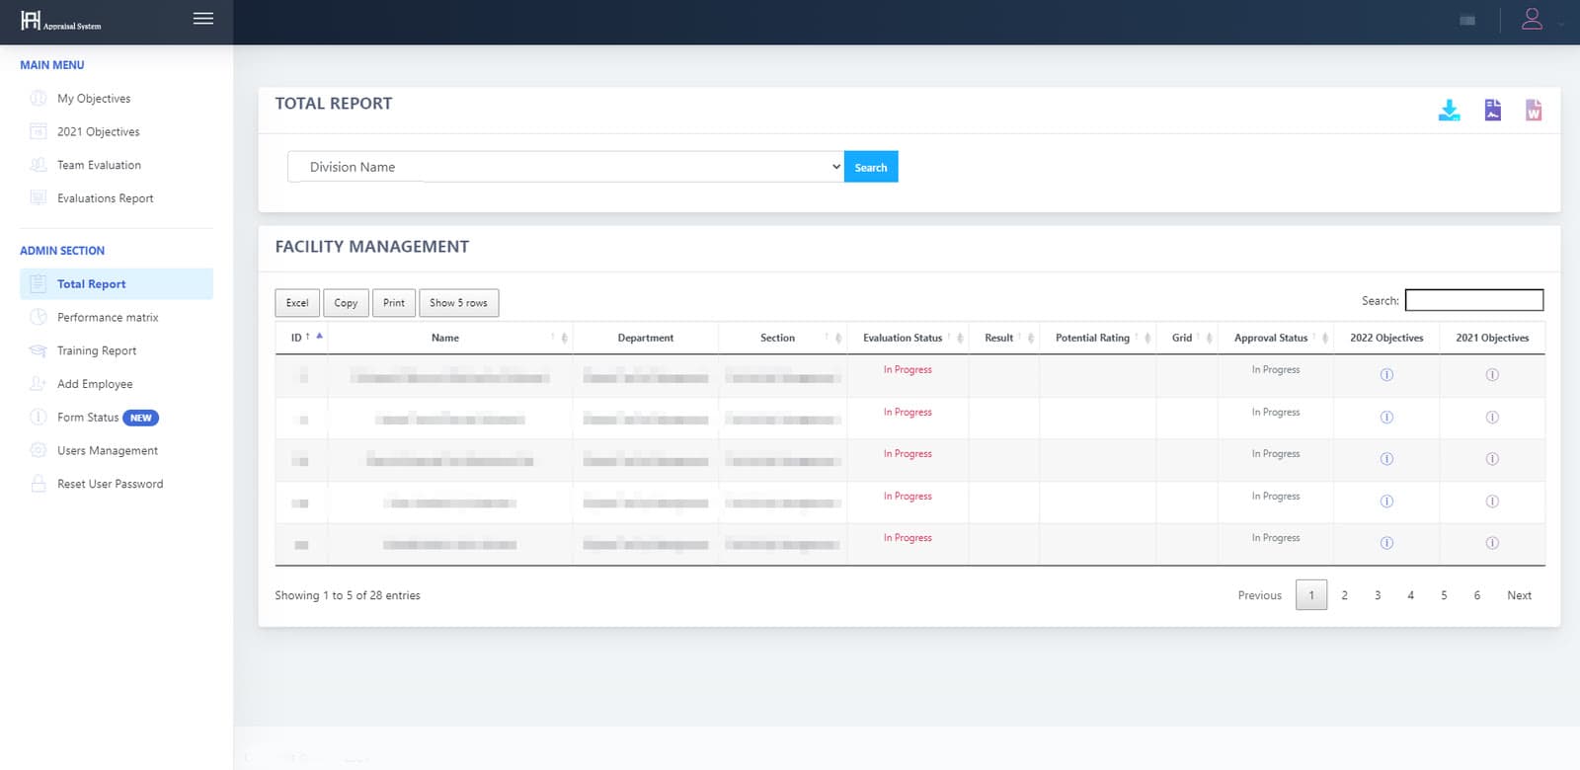Open the user profile icon
The height and width of the screenshot is (770, 1580).
coord(1532,19)
